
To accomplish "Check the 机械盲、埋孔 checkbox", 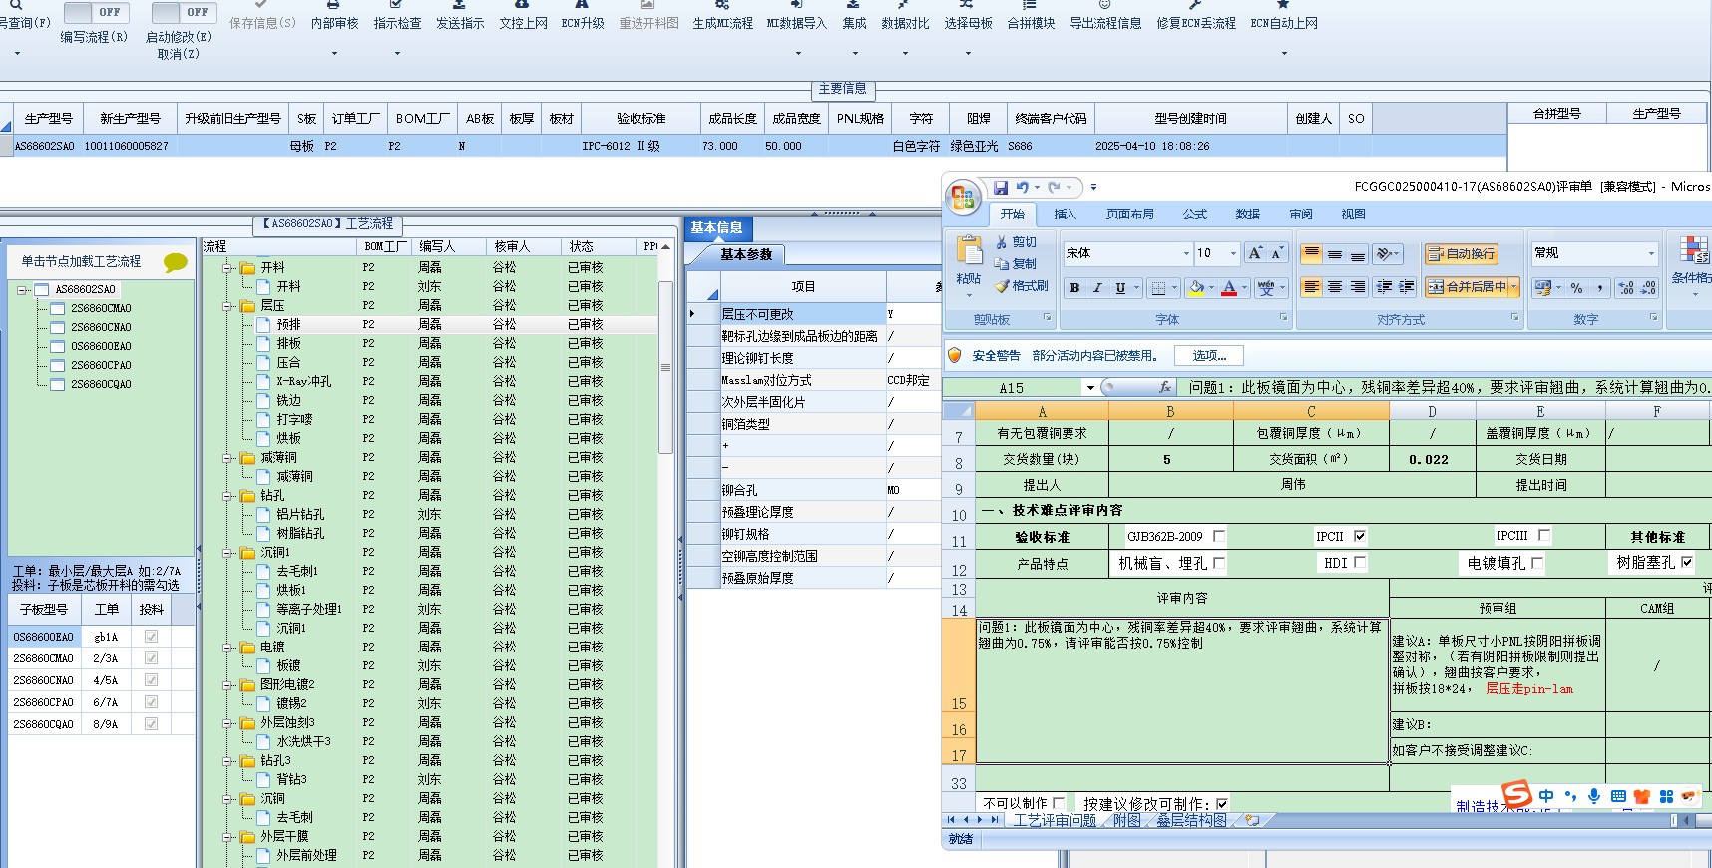I will [x=1219, y=563].
